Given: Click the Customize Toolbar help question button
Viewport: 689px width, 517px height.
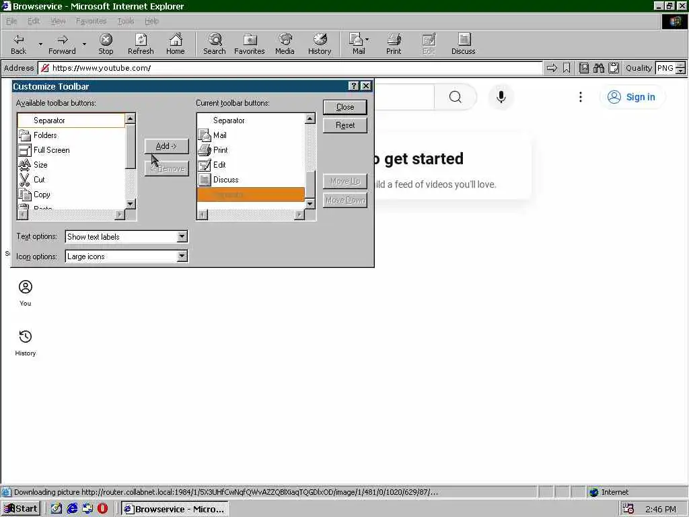Looking at the screenshot, I should [x=353, y=85].
